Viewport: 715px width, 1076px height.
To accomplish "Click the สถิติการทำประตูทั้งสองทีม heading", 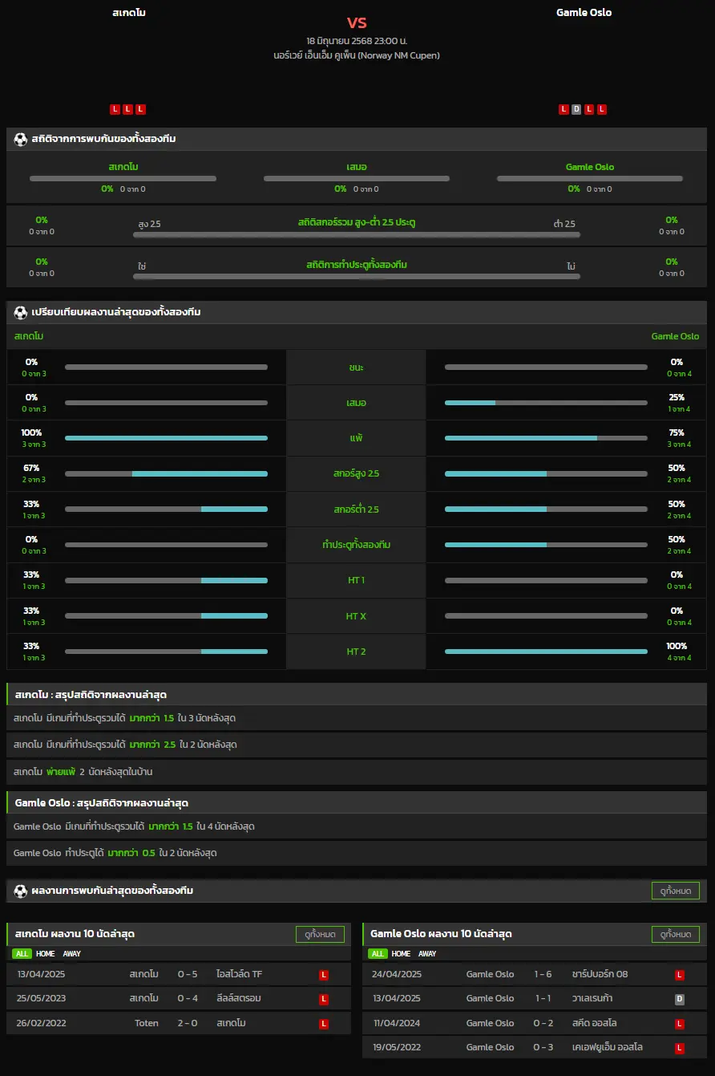I will (x=357, y=265).
